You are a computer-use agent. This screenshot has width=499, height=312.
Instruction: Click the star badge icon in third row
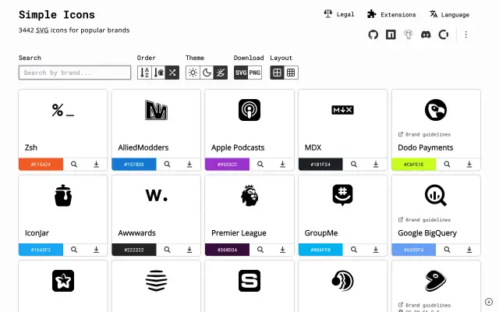pos(63,281)
